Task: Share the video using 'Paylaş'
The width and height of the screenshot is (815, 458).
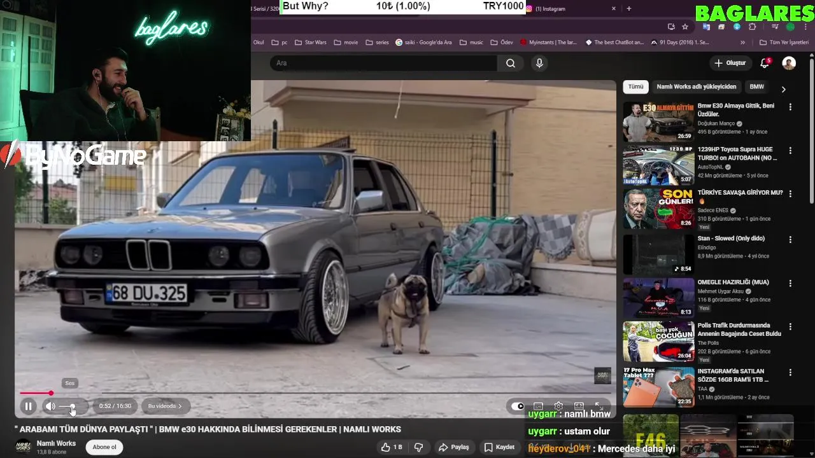Action: coord(453,447)
